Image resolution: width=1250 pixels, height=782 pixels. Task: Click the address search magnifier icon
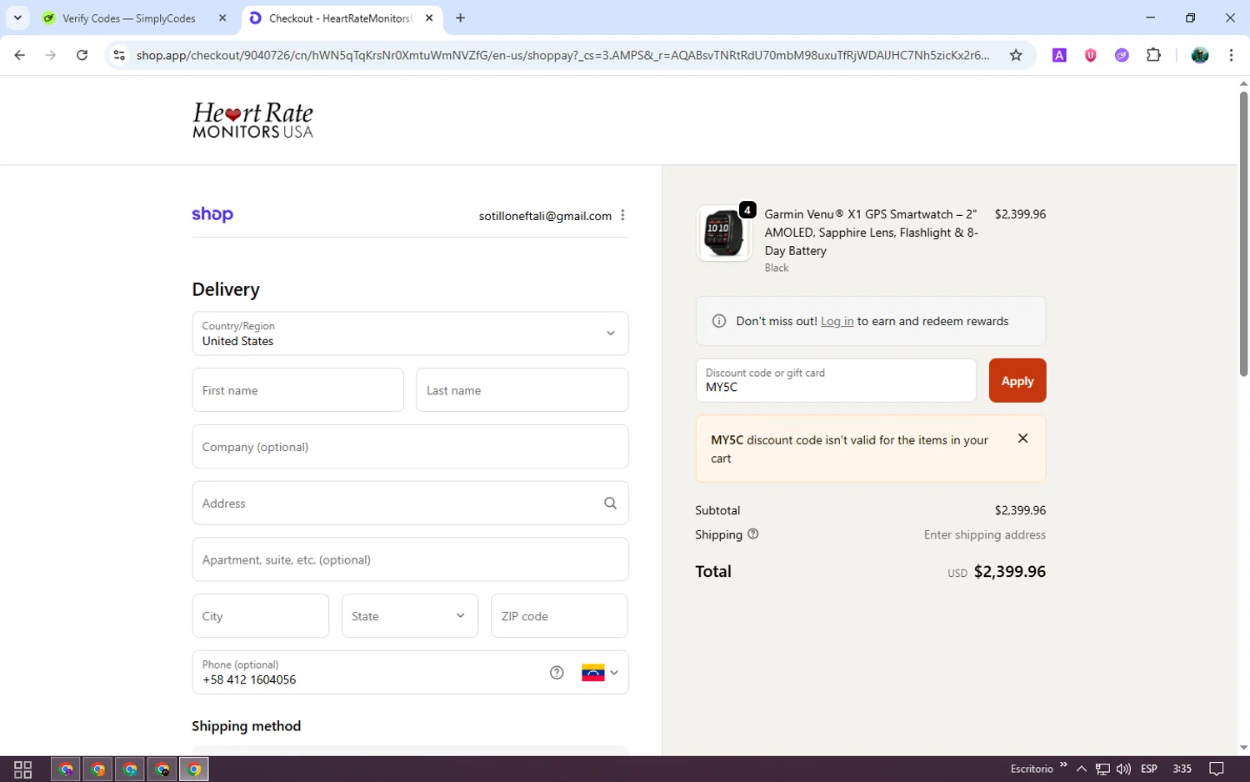(610, 504)
